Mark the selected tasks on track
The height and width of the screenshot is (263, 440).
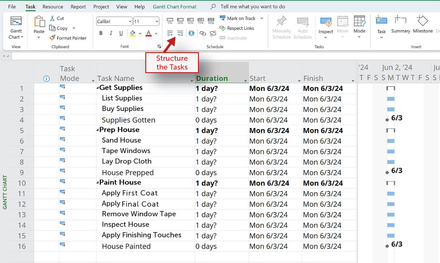point(238,18)
